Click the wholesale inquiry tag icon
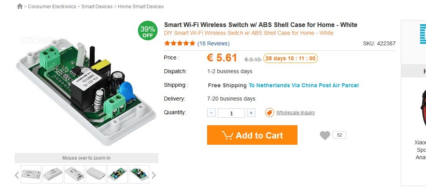 click(270, 113)
